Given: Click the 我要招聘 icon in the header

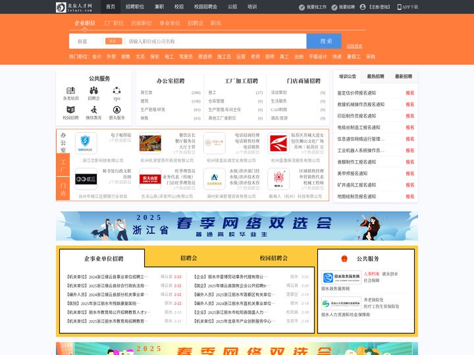Looking at the screenshot, I should 334,7.
